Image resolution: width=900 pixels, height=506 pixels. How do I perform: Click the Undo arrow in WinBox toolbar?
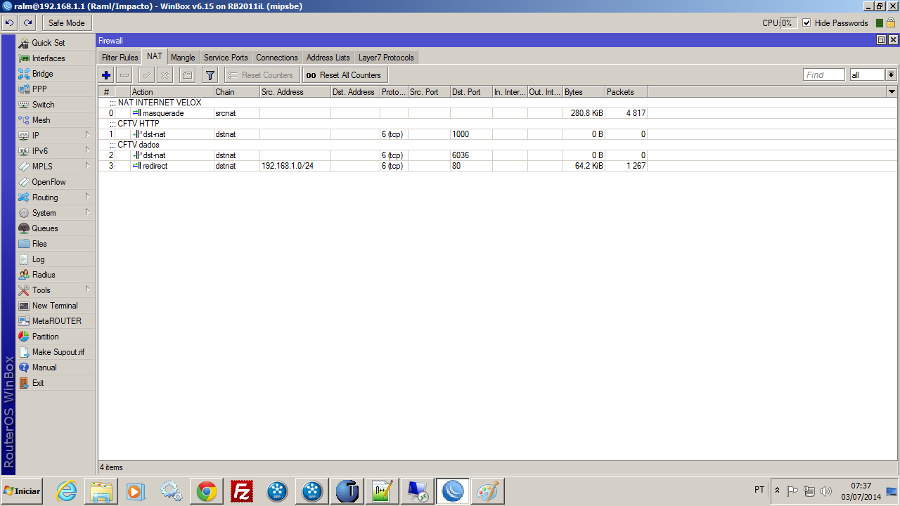click(x=9, y=23)
